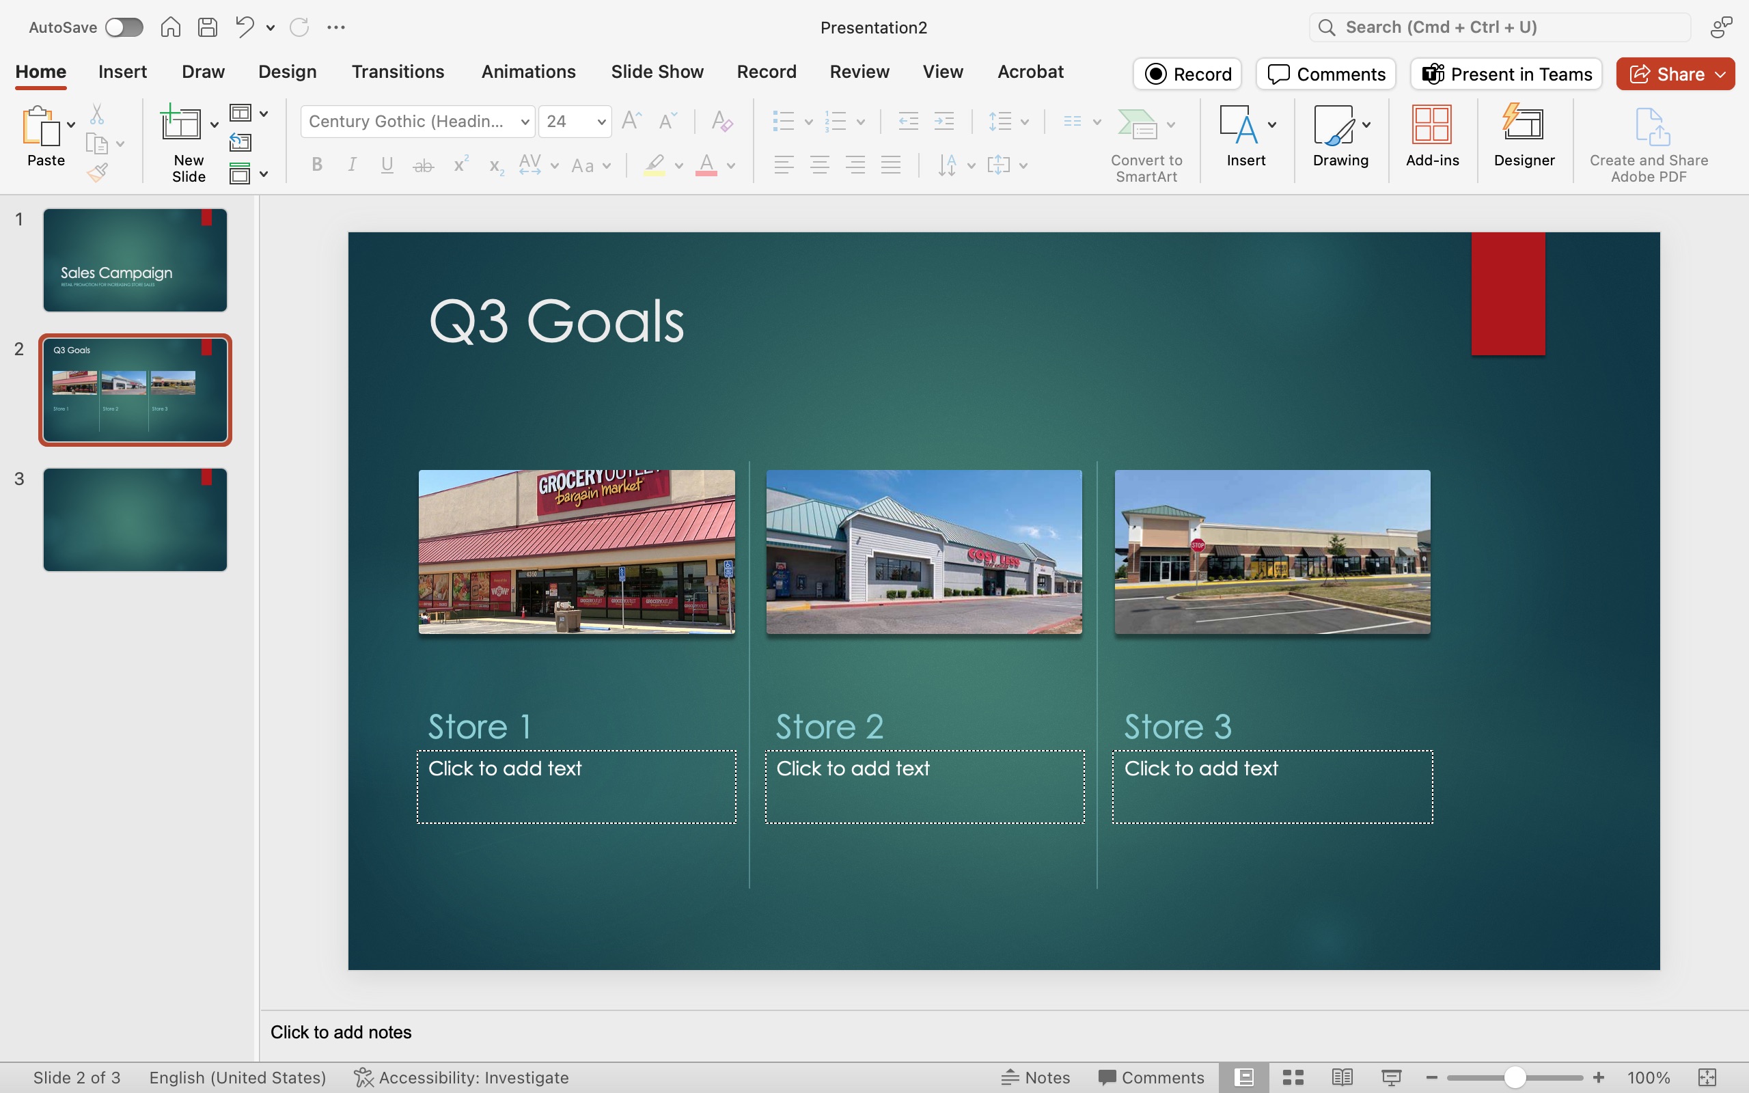Click Create and Share Adobe PDF
Image resolution: width=1749 pixels, height=1093 pixels.
pos(1649,145)
